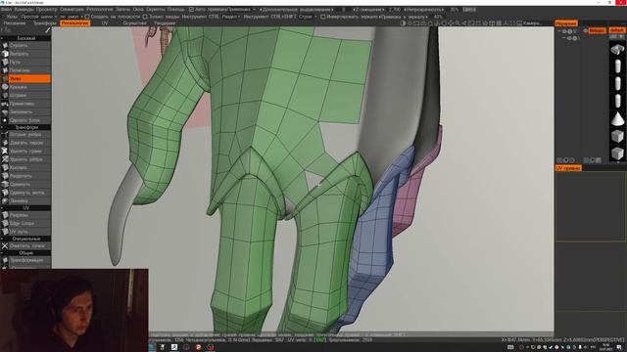Open the Ретопология menu
627x352 pixels.
100,9
